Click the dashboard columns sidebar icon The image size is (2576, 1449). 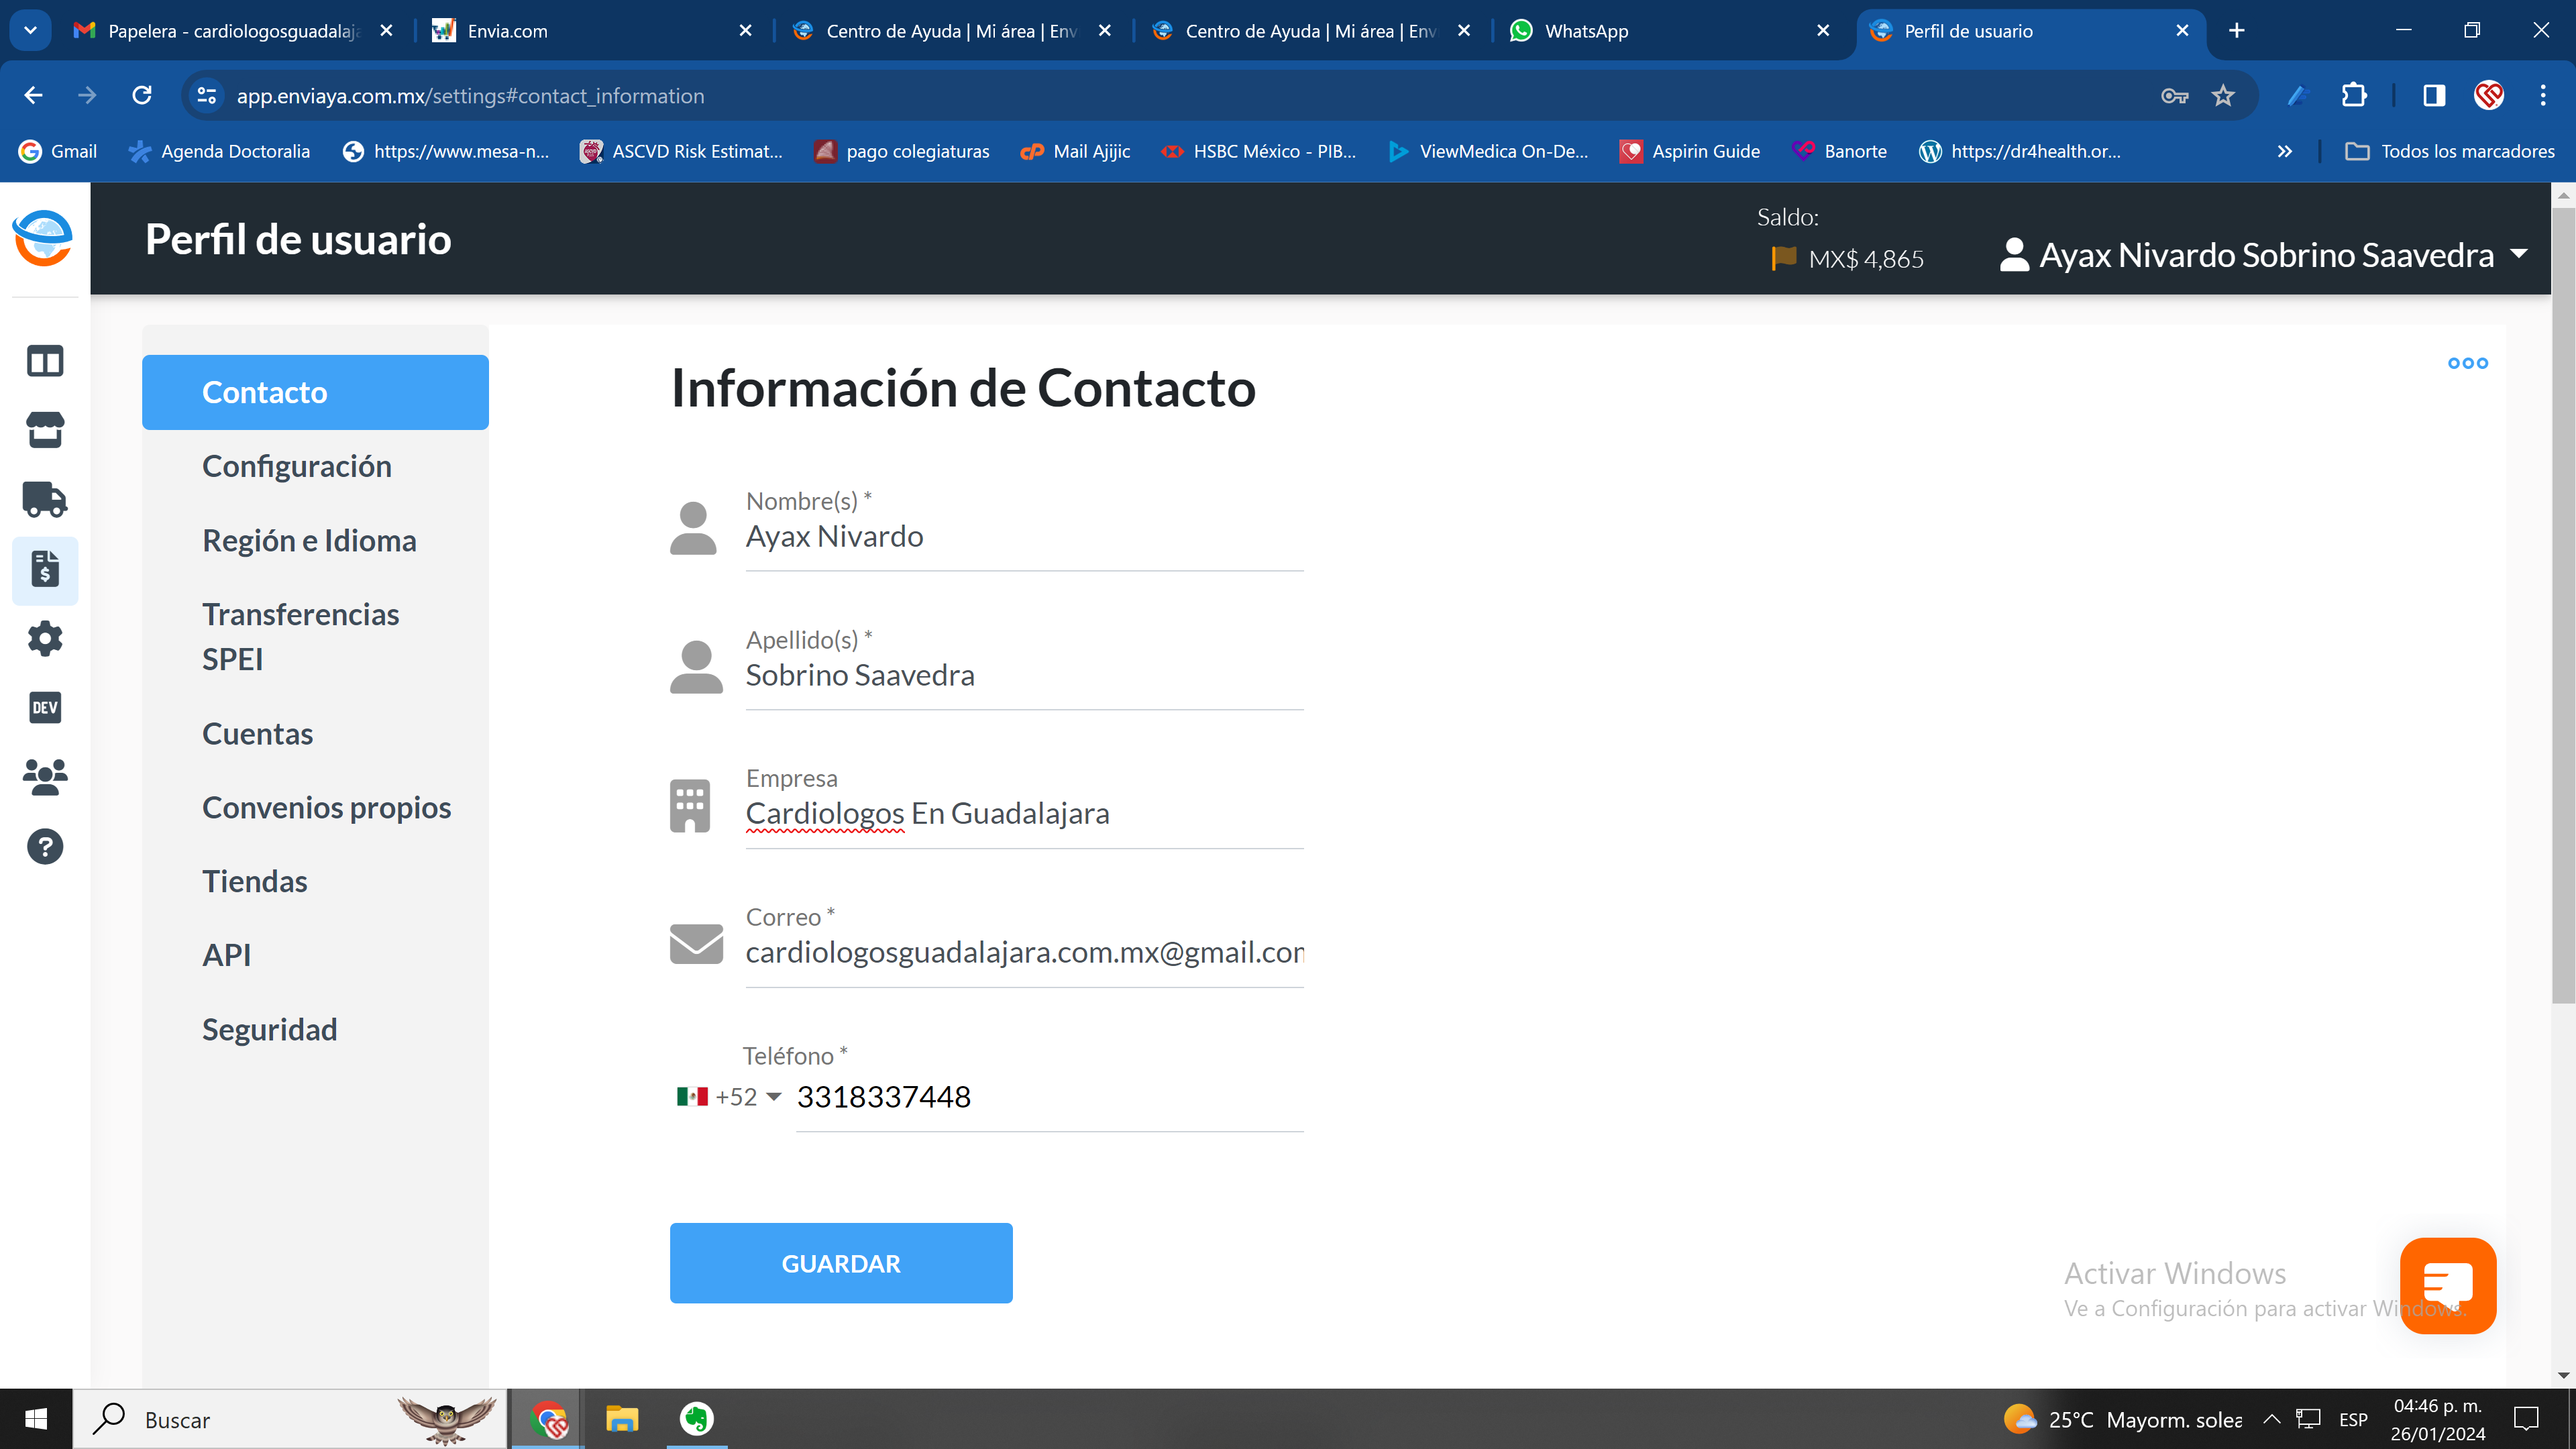[x=45, y=361]
